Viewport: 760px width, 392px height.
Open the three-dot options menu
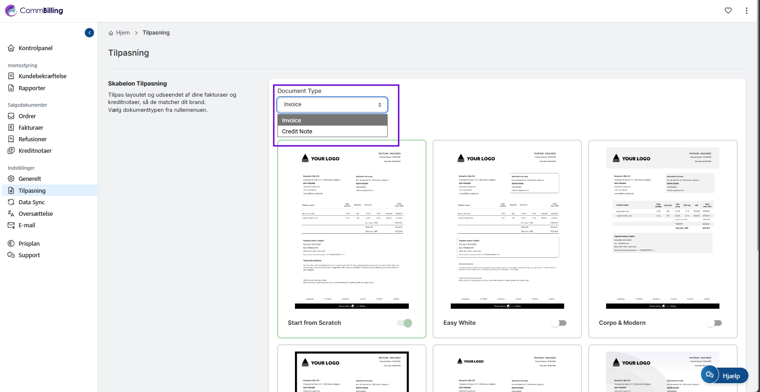[x=747, y=11]
